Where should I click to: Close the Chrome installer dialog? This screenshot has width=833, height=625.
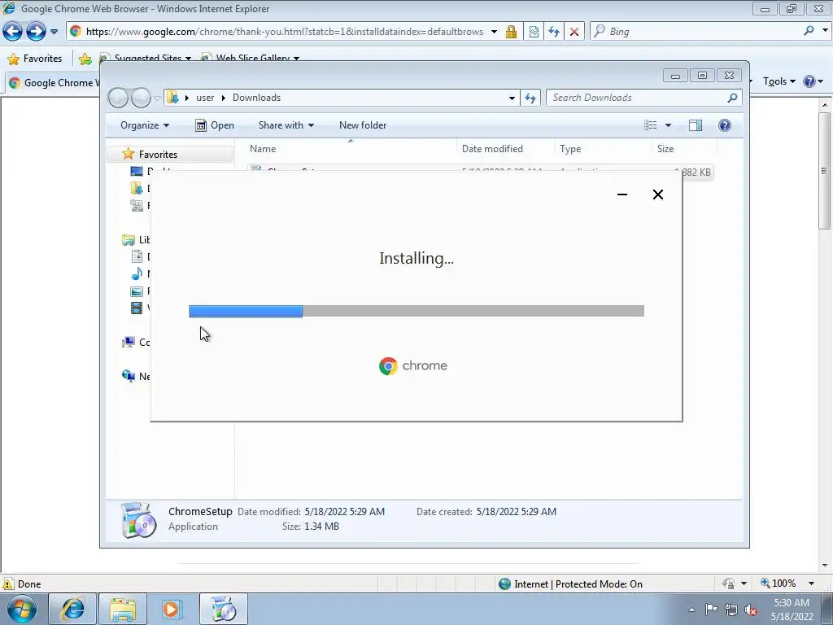click(658, 194)
